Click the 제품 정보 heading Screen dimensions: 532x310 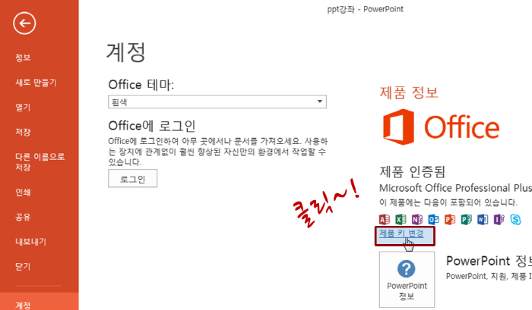[x=409, y=92]
